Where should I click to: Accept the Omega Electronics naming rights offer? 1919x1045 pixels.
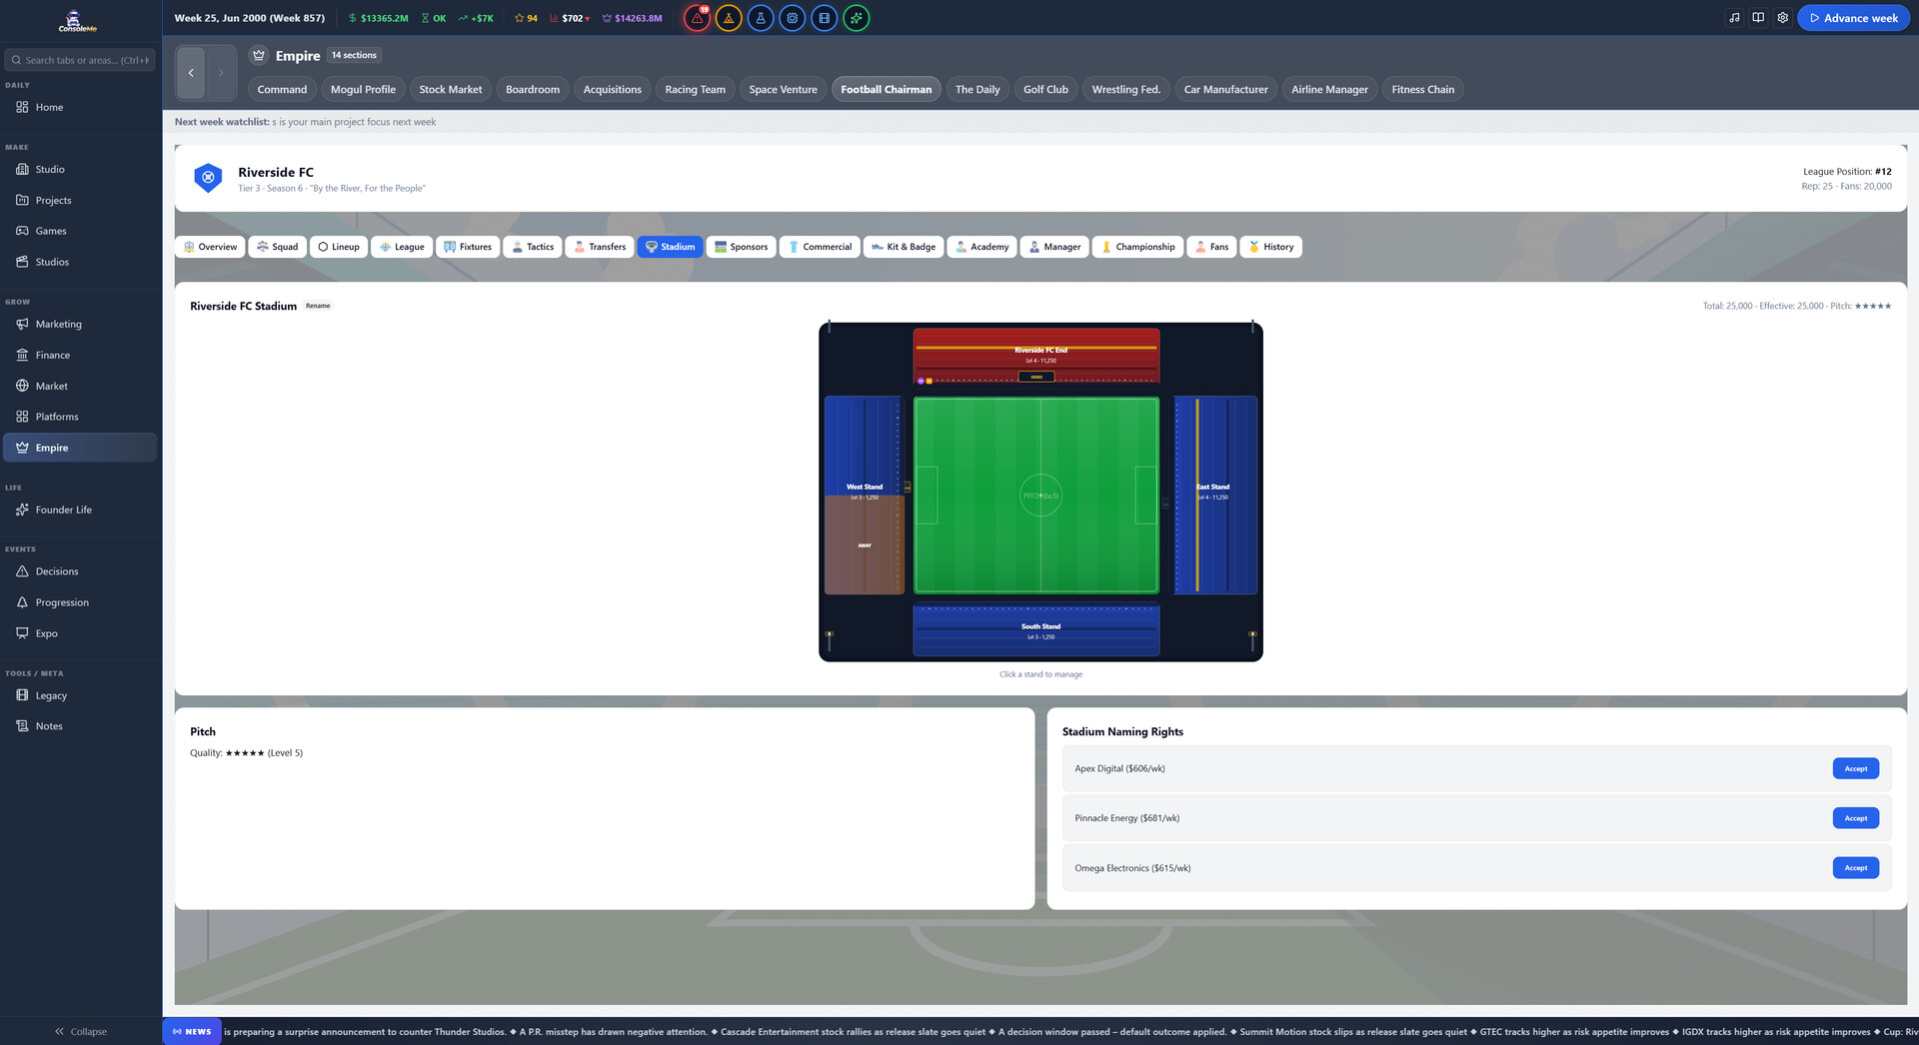pyautogui.click(x=1856, y=868)
